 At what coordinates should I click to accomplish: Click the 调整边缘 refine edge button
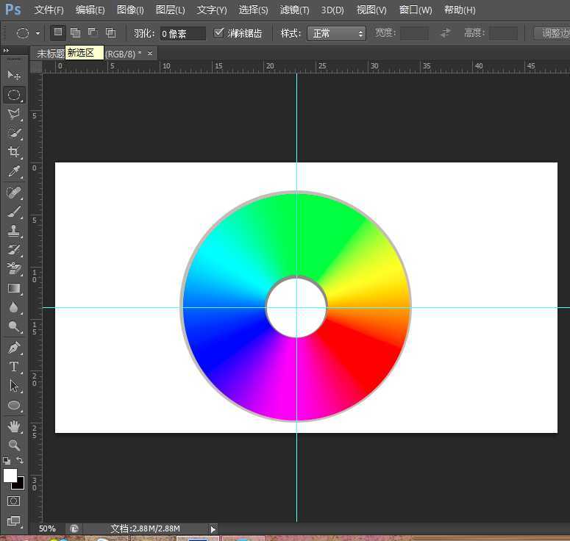(553, 34)
